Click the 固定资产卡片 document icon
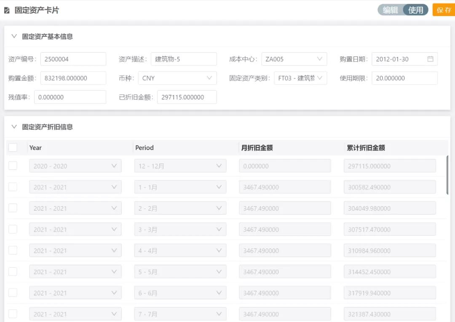 click(x=7, y=10)
